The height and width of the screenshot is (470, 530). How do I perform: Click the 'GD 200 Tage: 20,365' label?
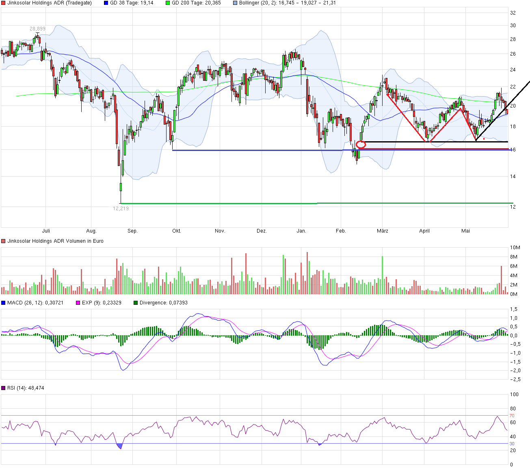(196, 3)
